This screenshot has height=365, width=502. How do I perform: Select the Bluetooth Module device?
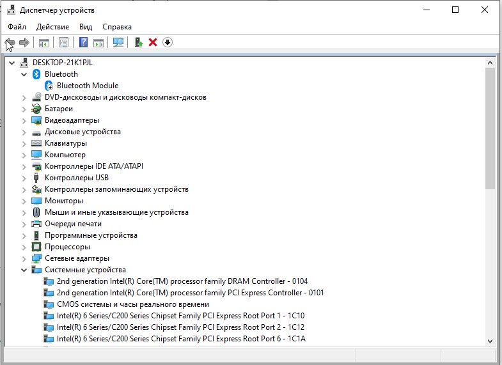[x=88, y=86]
